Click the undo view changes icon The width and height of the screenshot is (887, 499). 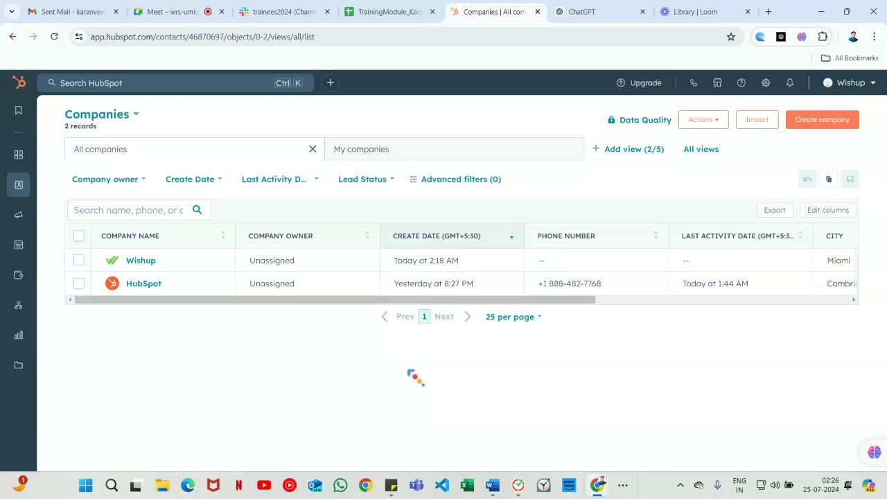(x=807, y=180)
